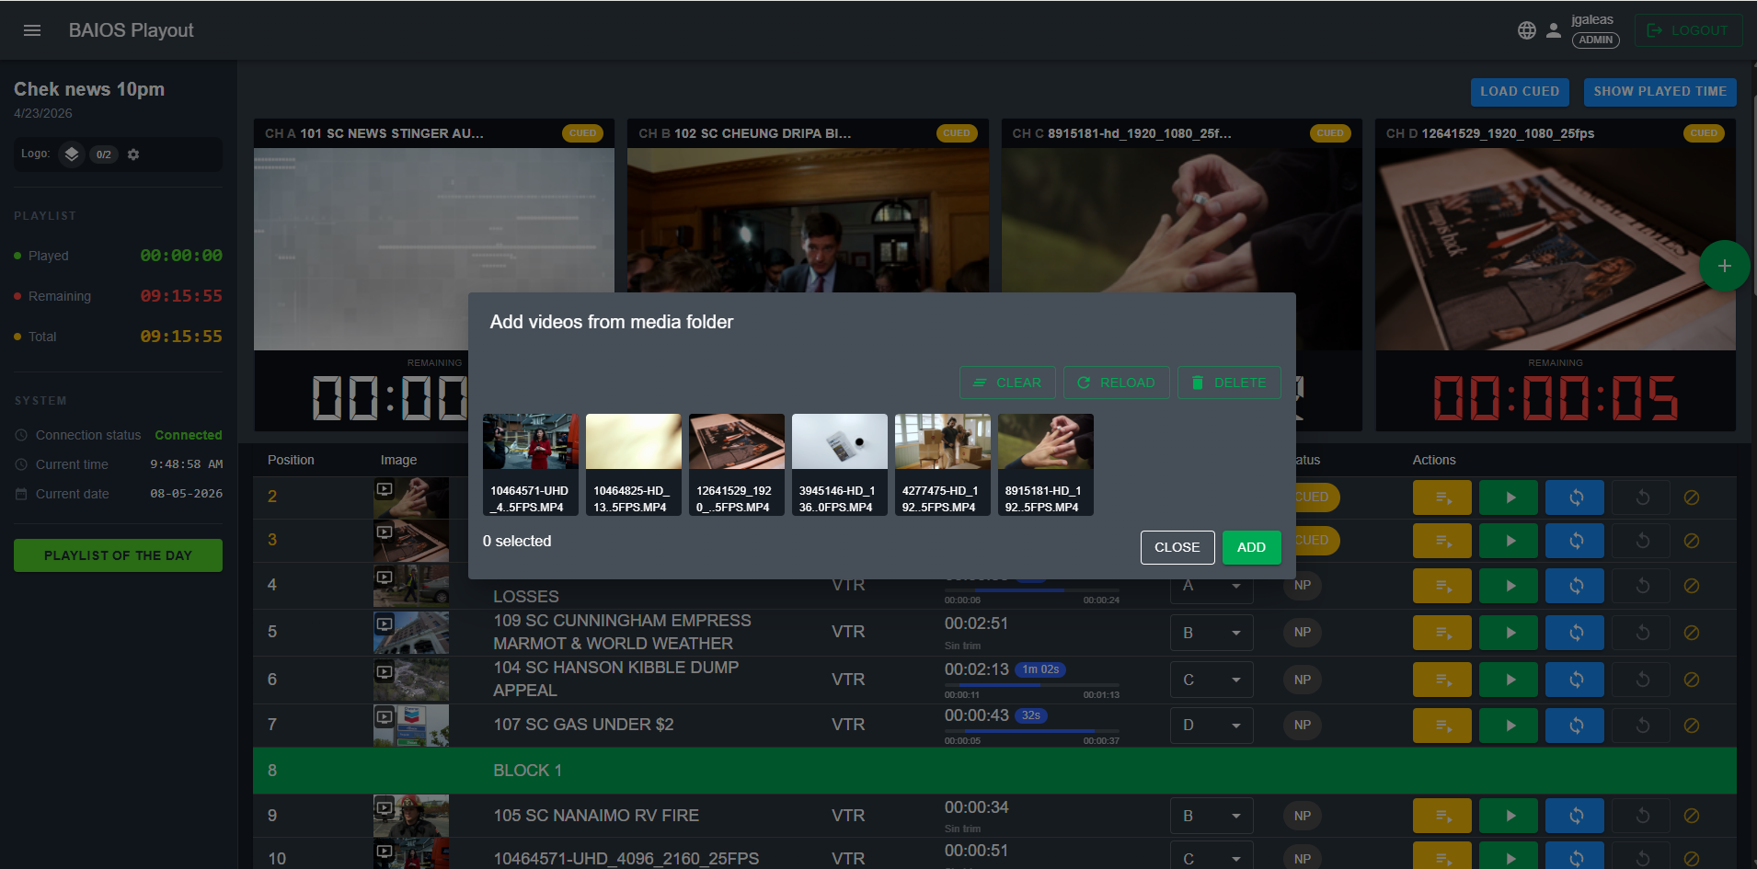Play the 107 SC GAS UNDER $2 item
The height and width of the screenshot is (869, 1757).
pyautogui.click(x=1509, y=726)
